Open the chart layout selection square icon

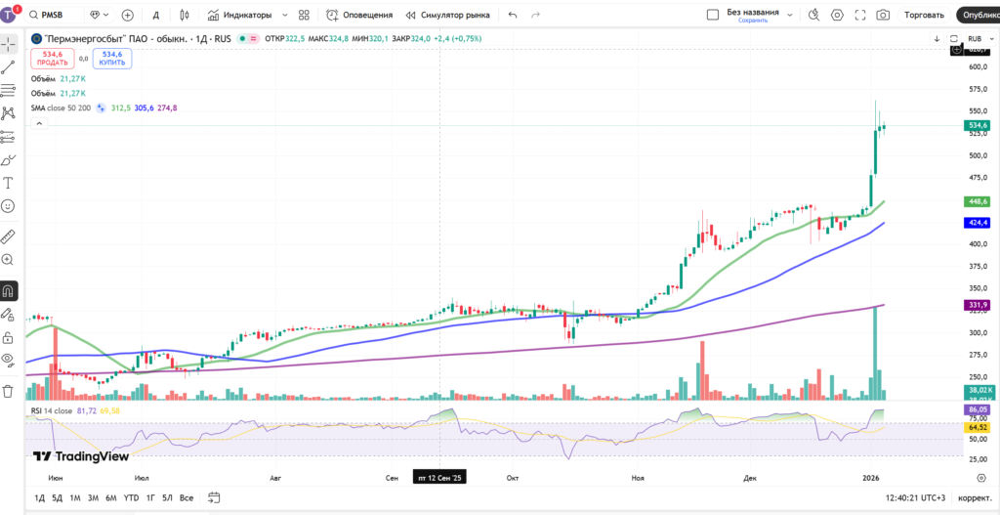coord(713,15)
